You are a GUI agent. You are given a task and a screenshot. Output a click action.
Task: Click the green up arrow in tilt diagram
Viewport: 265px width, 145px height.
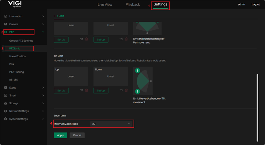[x=138, y=71]
